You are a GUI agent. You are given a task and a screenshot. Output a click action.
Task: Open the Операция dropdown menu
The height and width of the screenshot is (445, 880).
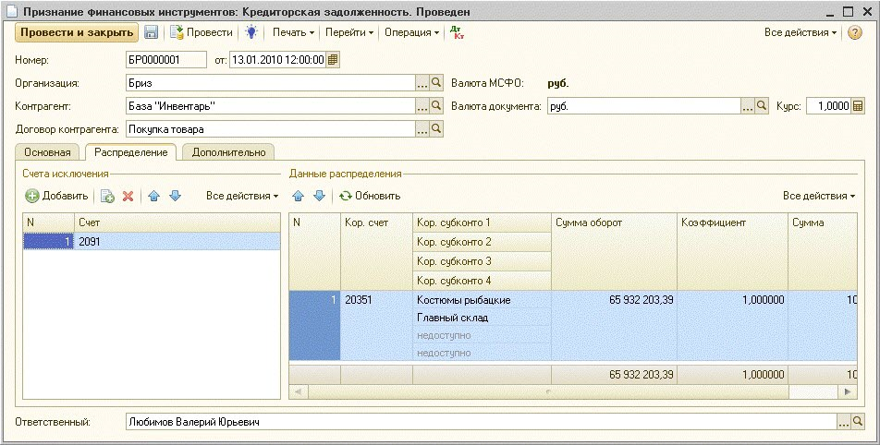[411, 32]
